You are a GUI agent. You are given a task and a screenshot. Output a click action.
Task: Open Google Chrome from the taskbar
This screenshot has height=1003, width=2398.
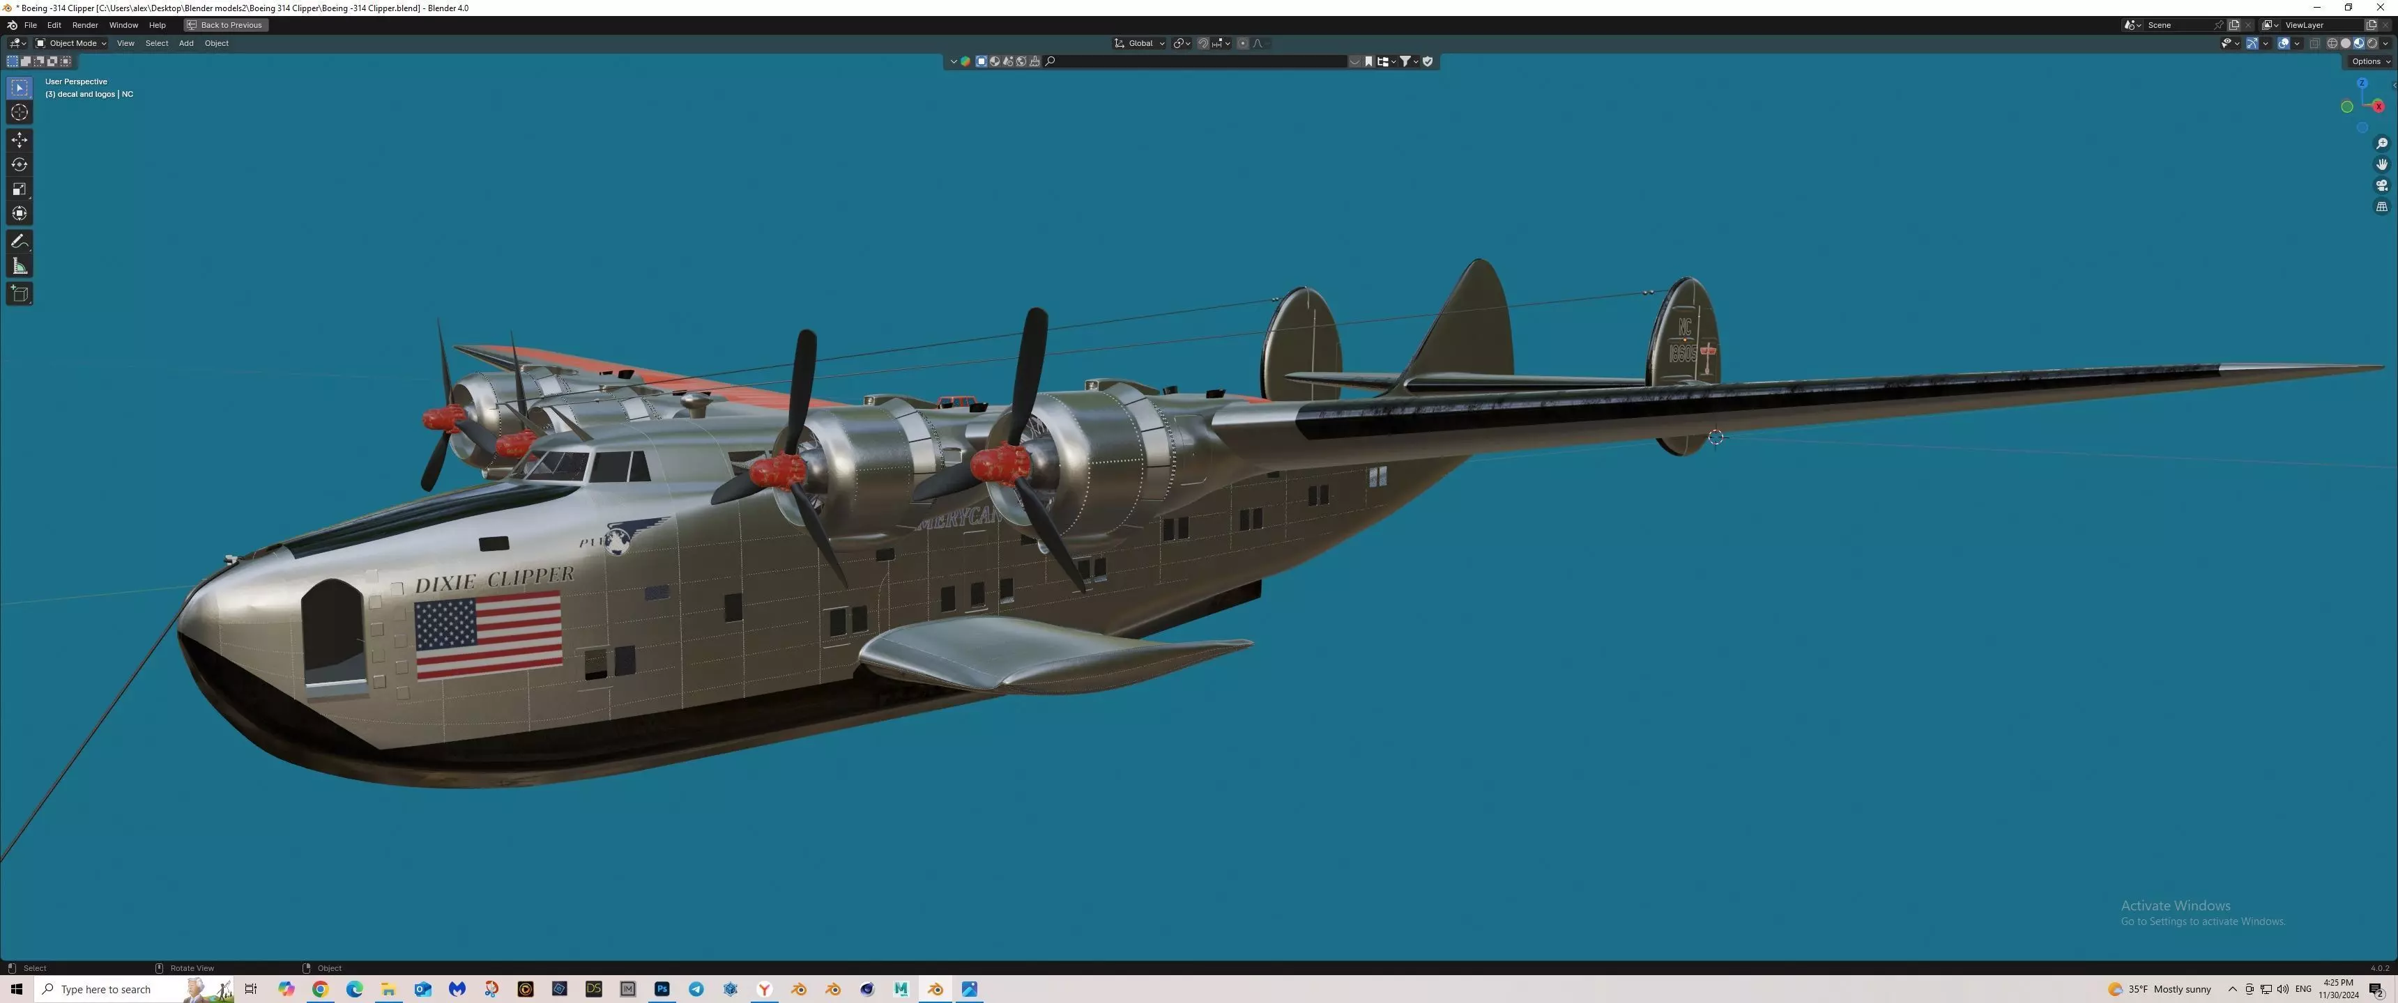(320, 989)
